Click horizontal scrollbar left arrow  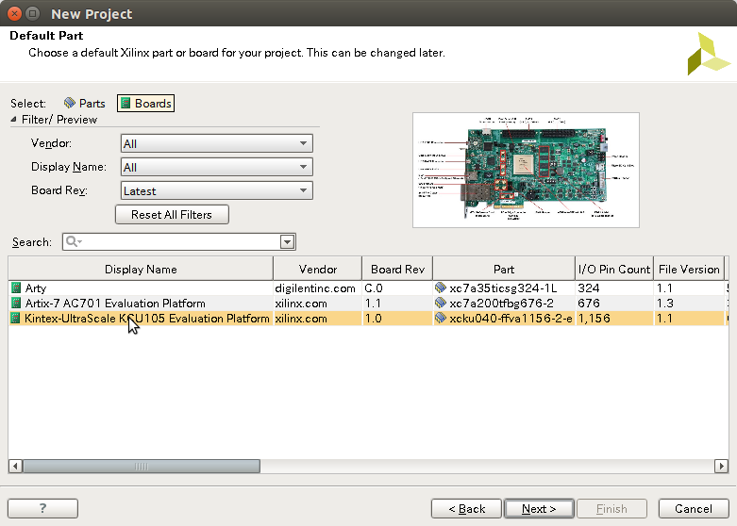click(x=15, y=466)
